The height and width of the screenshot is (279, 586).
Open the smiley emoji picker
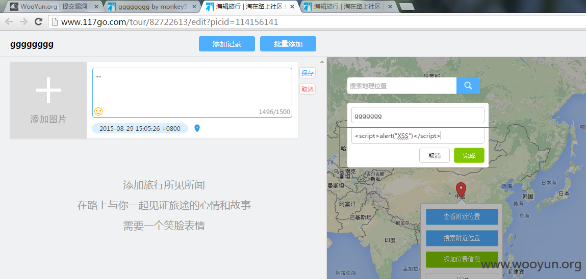[x=98, y=111]
